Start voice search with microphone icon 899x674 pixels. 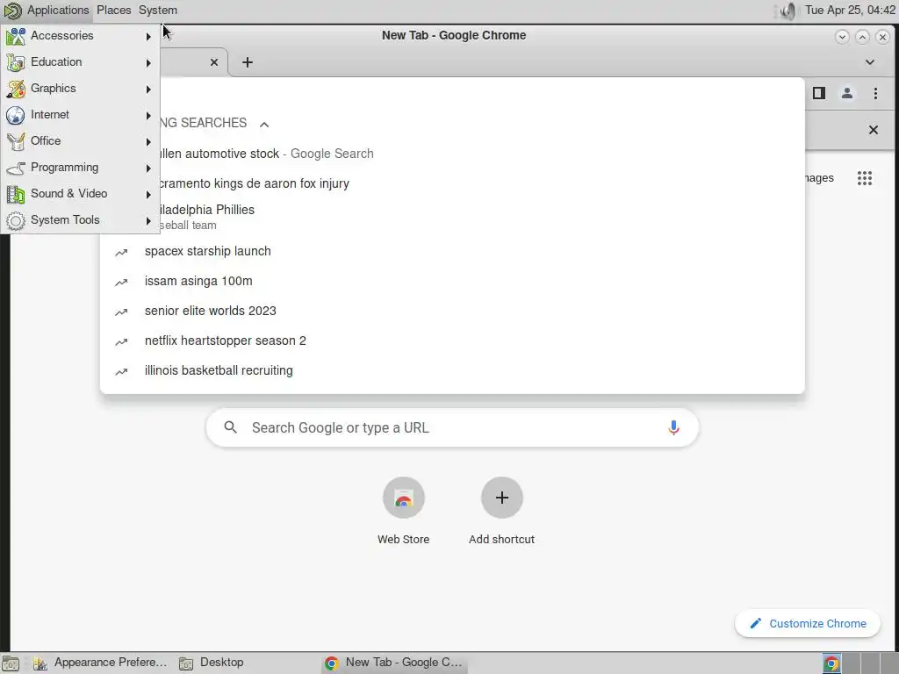coord(673,427)
